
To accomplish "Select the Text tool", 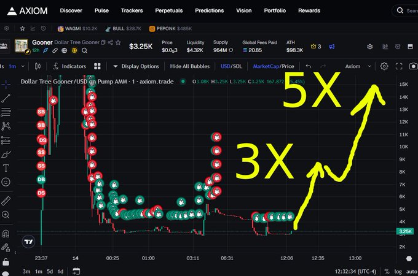I will pyautogui.click(x=6, y=168).
